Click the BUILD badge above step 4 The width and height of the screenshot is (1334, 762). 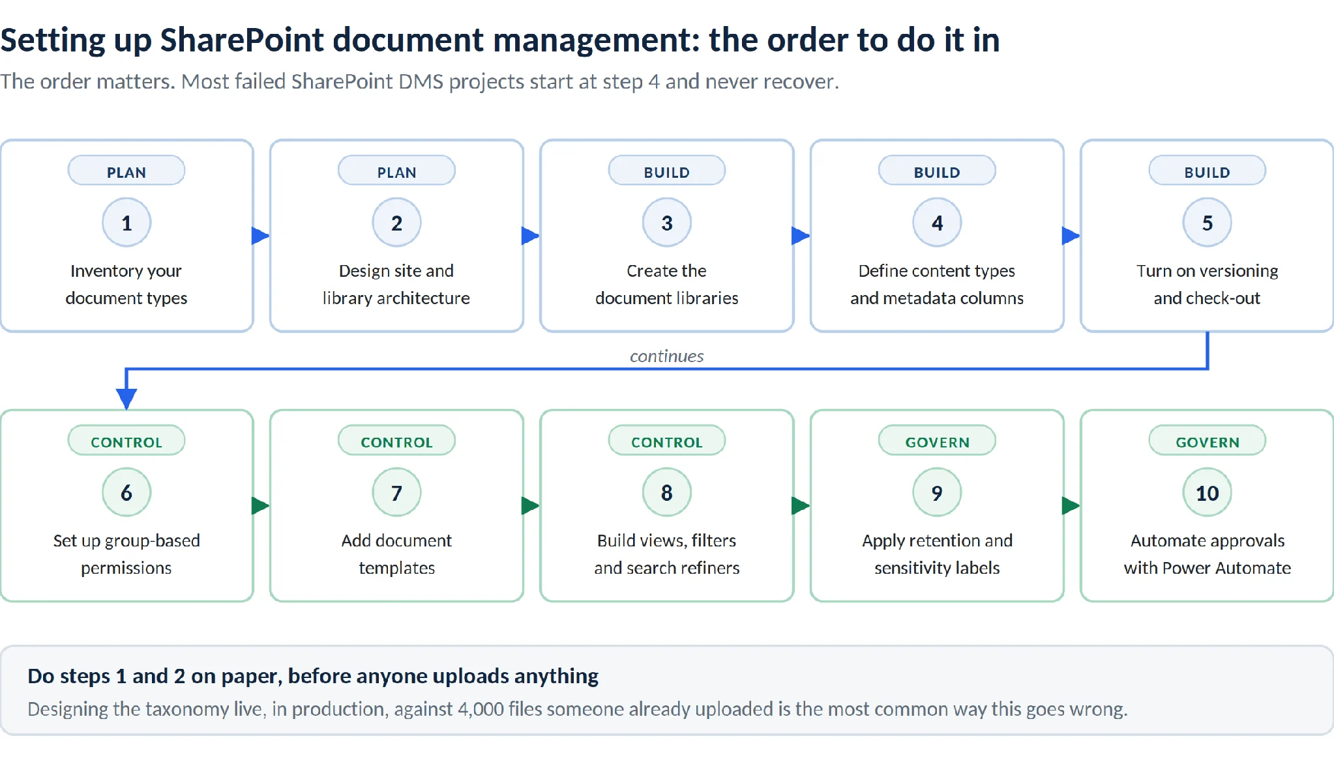937,171
